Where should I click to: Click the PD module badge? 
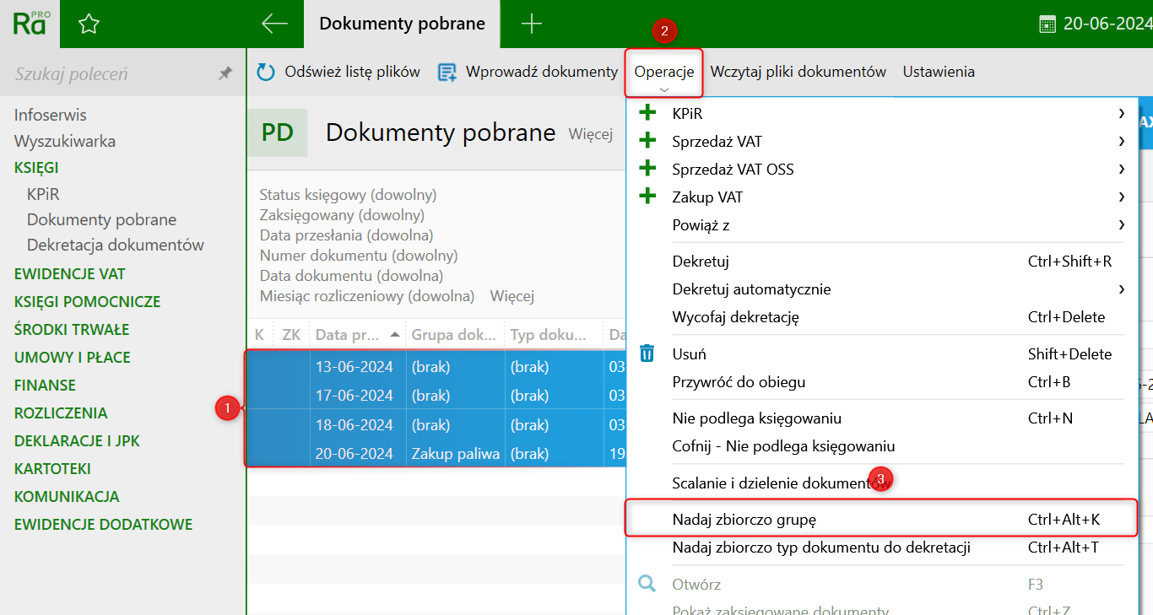tap(277, 132)
